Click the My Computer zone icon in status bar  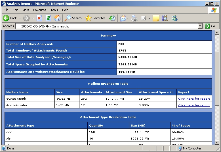click(x=180, y=148)
